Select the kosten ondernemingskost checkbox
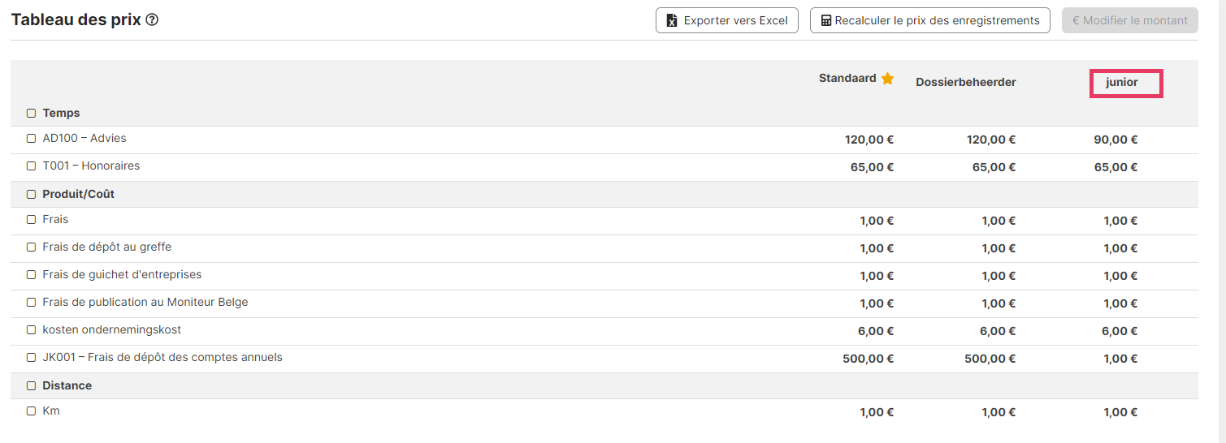 (32, 330)
